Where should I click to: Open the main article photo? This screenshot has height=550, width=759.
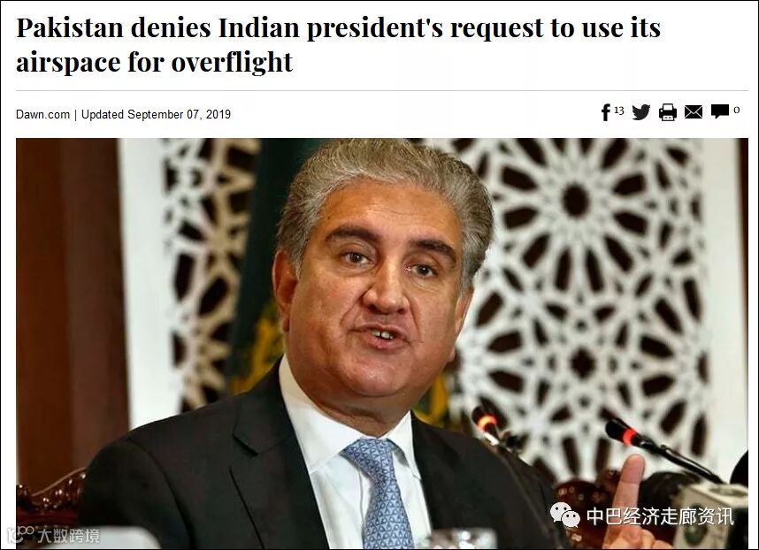(382, 343)
